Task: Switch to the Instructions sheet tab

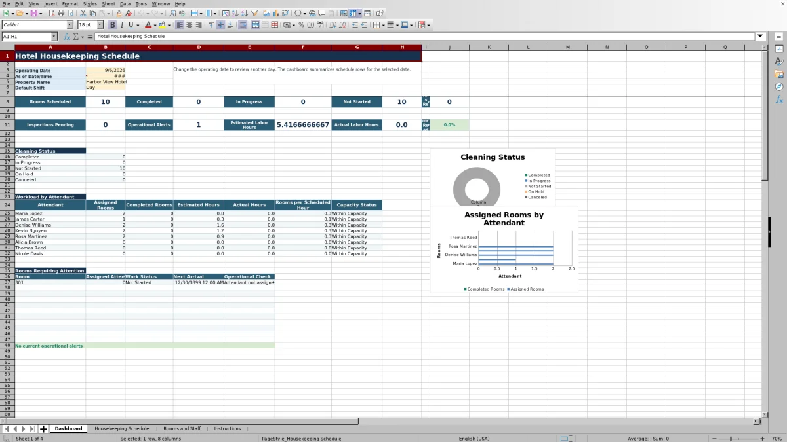Action: tap(228, 428)
